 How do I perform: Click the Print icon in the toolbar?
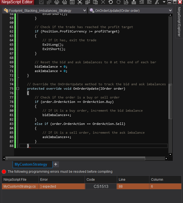(57, 2)
